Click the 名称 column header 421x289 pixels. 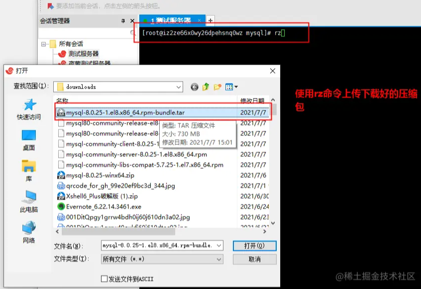62,101
